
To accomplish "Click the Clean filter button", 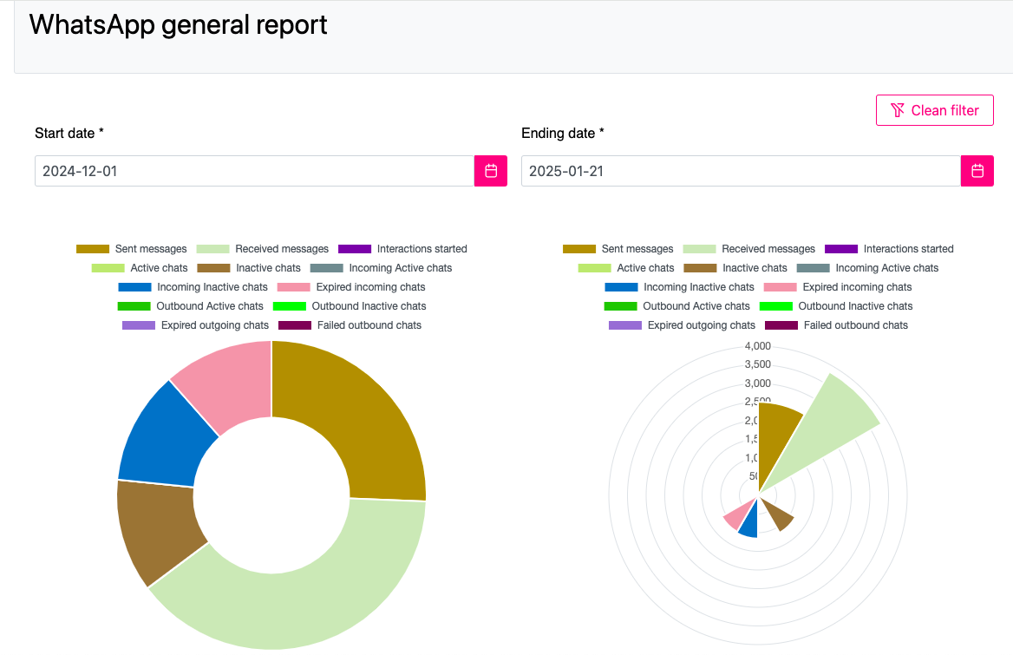I will (934, 110).
